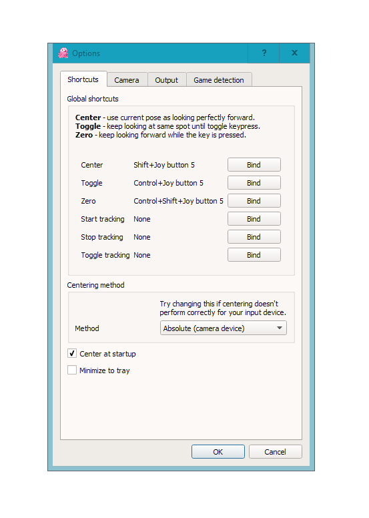Click the 'Global shortcuts' group label
Image resolution: width=369 pixels, height=518 pixels.
click(x=93, y=99)
